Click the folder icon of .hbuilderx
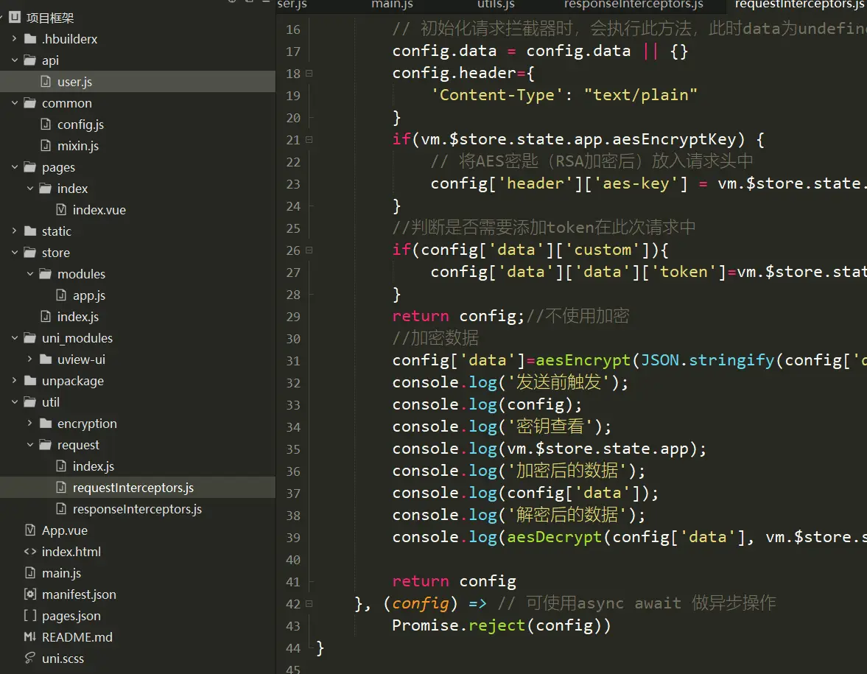Screen dimensions: 867x674 coord(29,39)
